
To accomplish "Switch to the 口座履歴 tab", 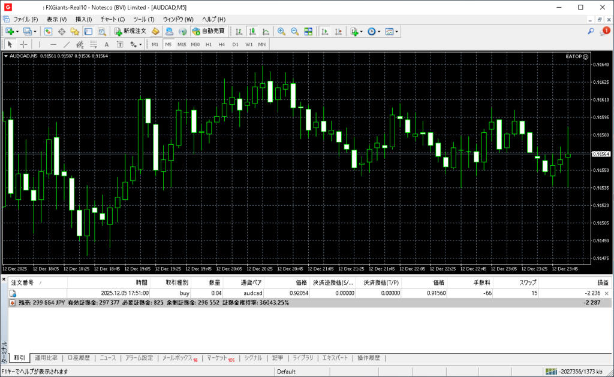I will pos(79,358).
